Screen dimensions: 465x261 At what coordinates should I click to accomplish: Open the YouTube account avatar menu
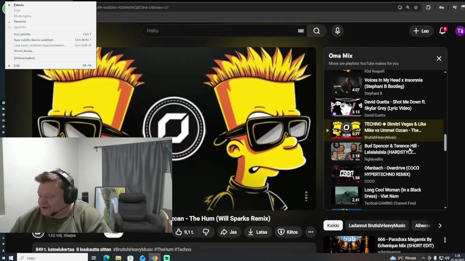(460, 31)
